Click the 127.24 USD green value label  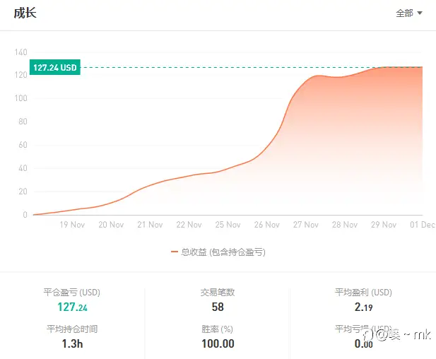pyautogui.click(x=55, y=67)
